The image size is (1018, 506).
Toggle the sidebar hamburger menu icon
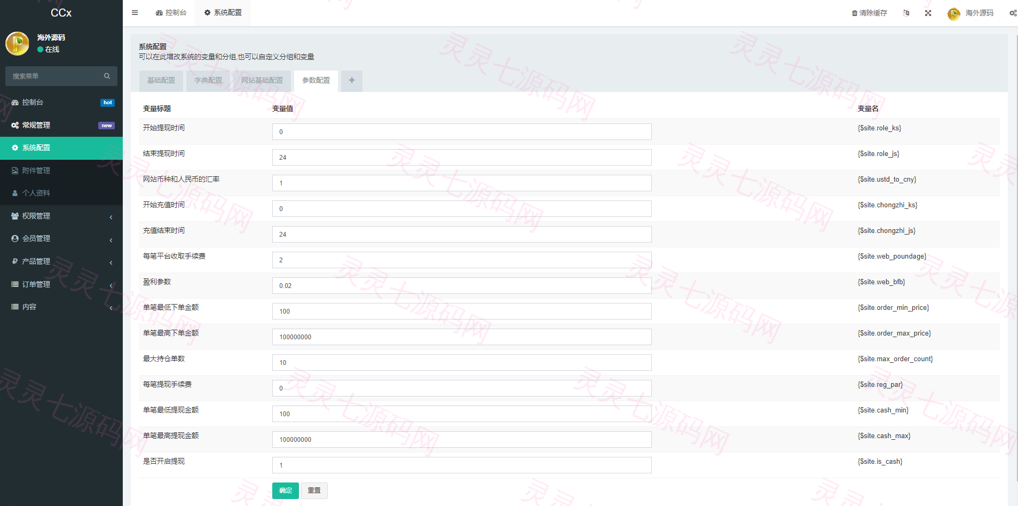point(135,13)
